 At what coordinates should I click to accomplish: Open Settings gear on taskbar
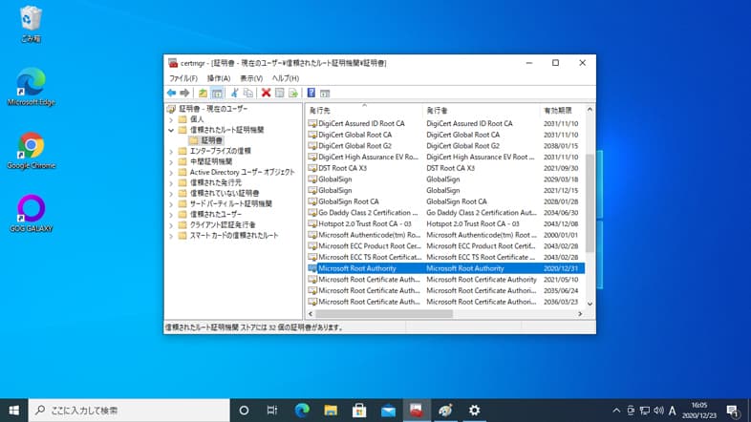click(474, 410)
